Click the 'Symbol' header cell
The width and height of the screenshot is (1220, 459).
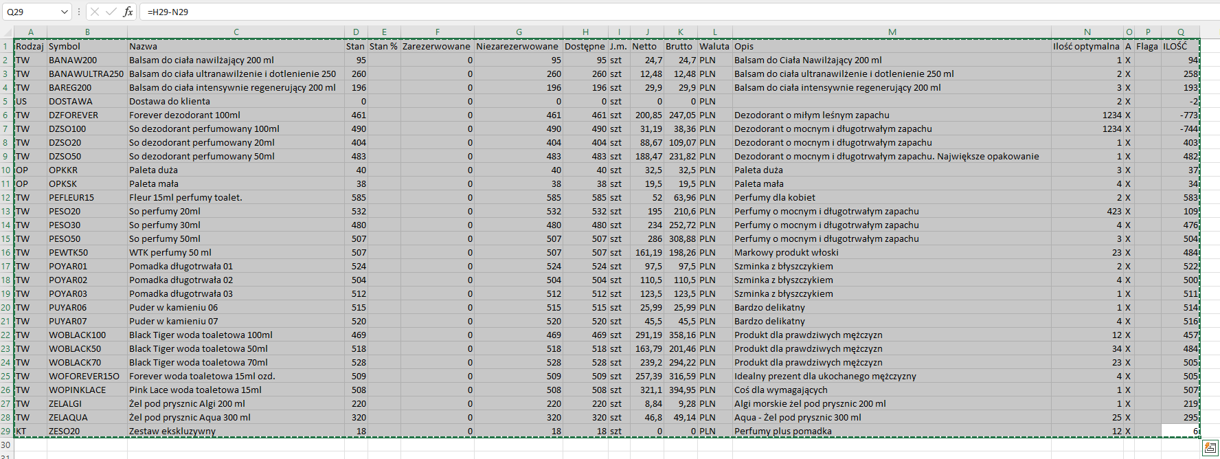(x=87, y=46)
